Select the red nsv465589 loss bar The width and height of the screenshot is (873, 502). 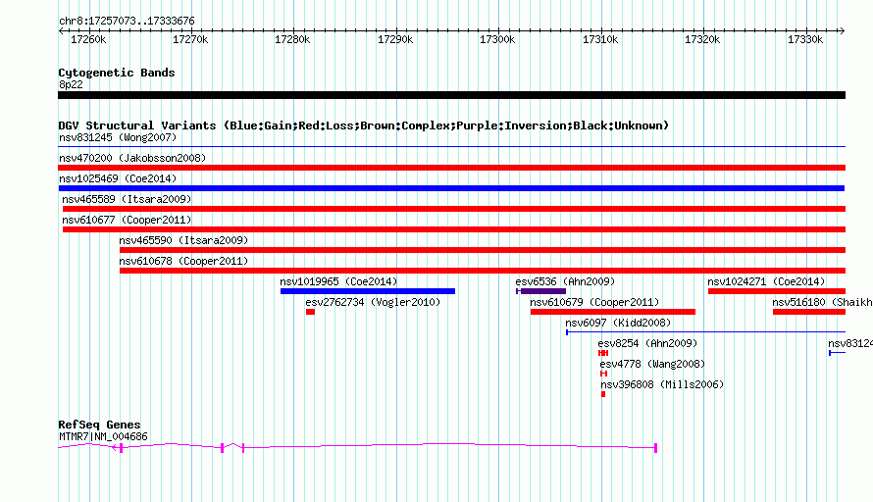pyautogui.click(x=454, y=209)
